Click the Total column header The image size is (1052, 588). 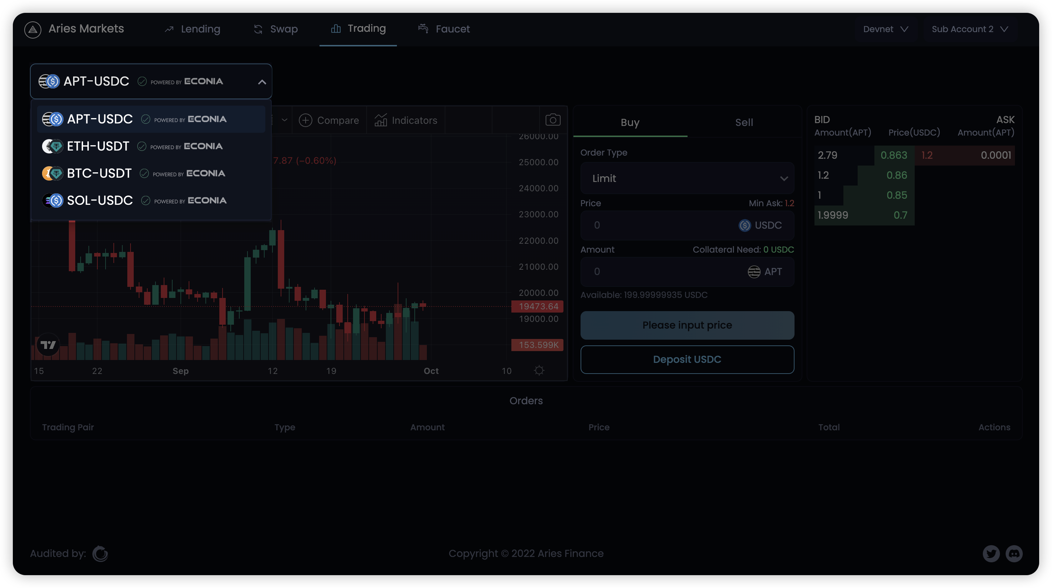pos(829,427)
